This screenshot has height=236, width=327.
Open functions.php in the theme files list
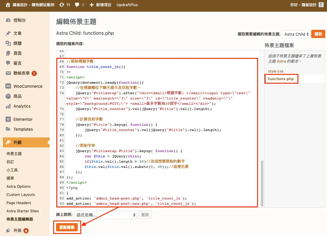tap(281, 79)
